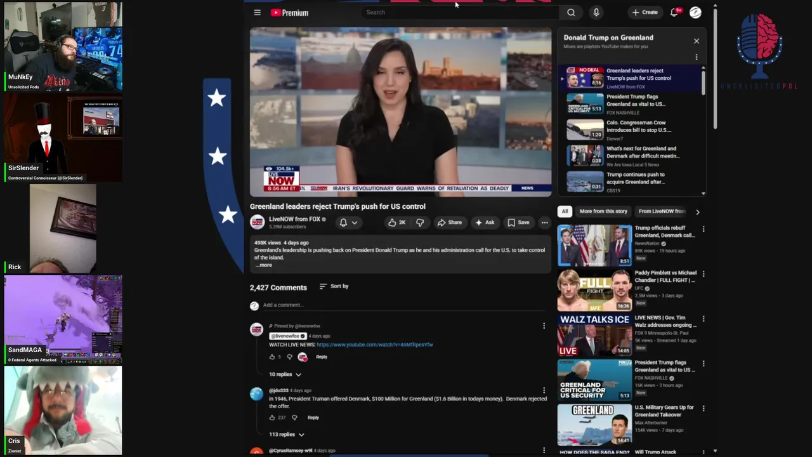Play Trump continues push playlist item
This screenshot has height=457, width=812.
631,182
